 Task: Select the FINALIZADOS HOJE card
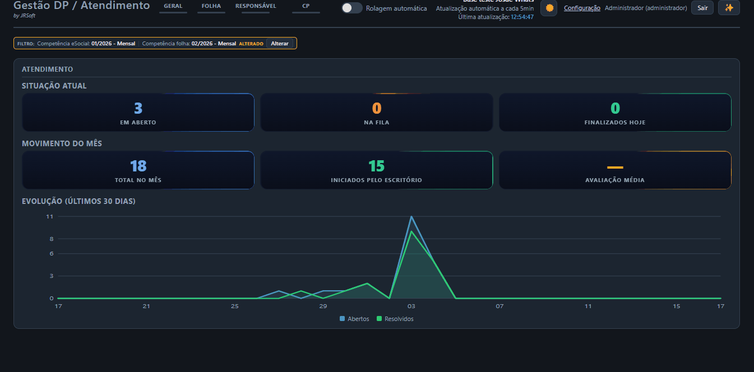(615, 112)
